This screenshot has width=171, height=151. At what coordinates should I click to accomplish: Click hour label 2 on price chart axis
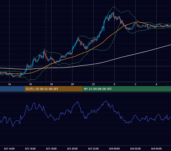point(136,84)
